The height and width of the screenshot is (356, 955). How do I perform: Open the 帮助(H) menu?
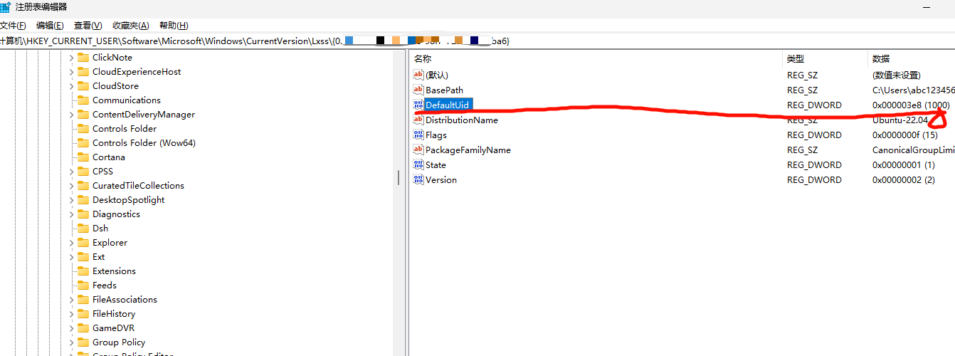[x=174, y=25]
